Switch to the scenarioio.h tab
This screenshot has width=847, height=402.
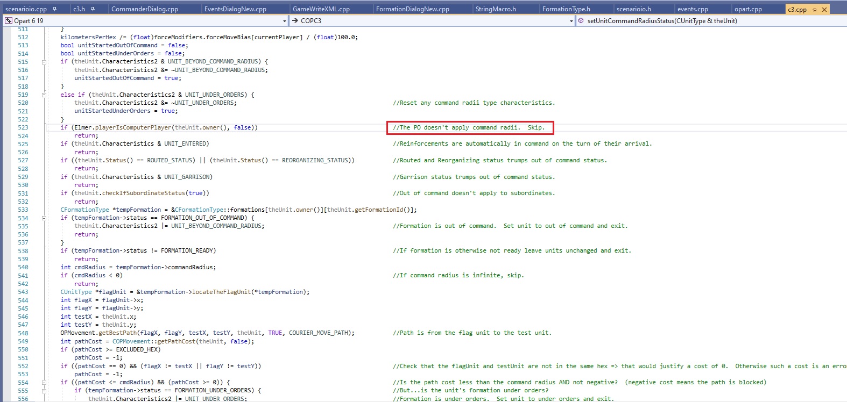(x=634, y=9)
